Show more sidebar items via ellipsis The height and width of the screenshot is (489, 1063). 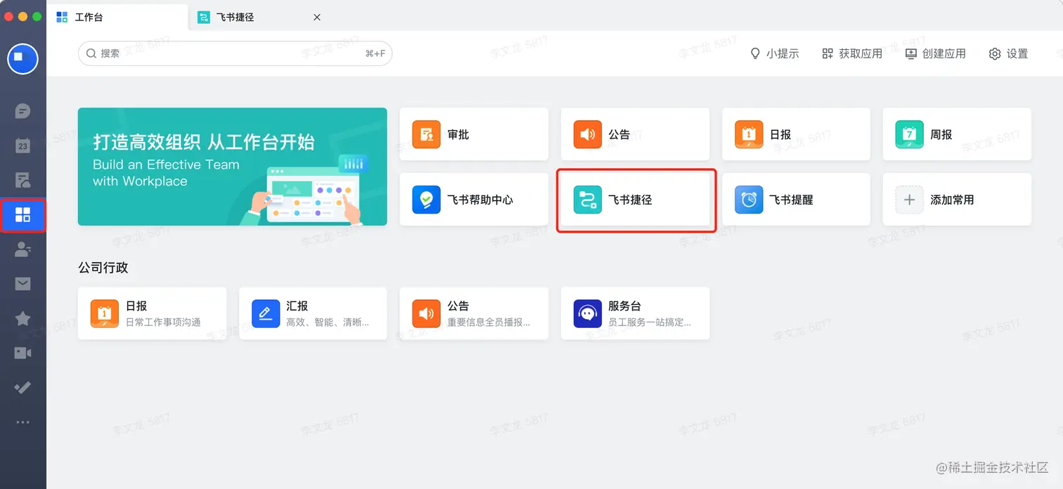22,422
